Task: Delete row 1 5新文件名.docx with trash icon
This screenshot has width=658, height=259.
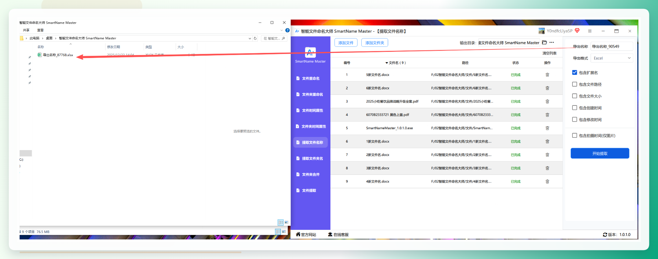Action: coord(547,75)
